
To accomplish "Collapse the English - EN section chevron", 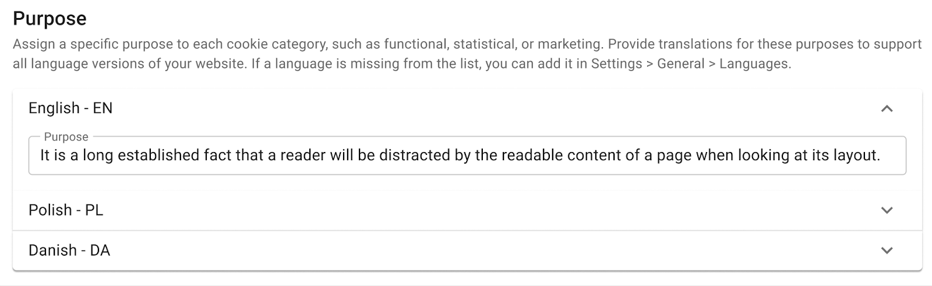I will [887, 108].
